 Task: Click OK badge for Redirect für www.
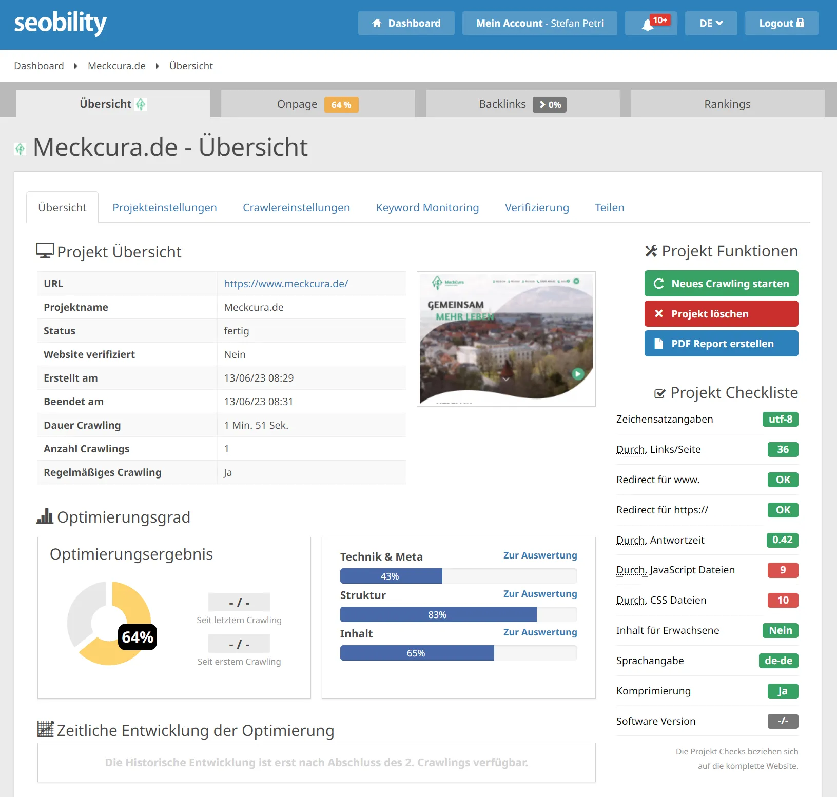(783, 480)
